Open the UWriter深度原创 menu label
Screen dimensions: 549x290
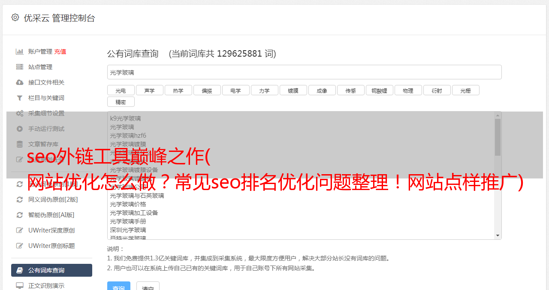coord(51,230)
